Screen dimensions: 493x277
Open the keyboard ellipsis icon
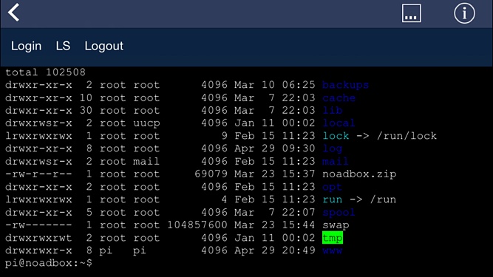[411, 13]
